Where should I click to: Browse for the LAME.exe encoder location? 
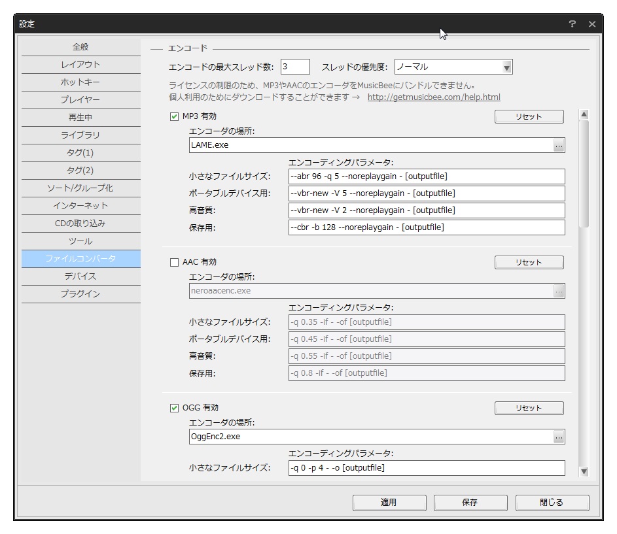tap(558, 146)
